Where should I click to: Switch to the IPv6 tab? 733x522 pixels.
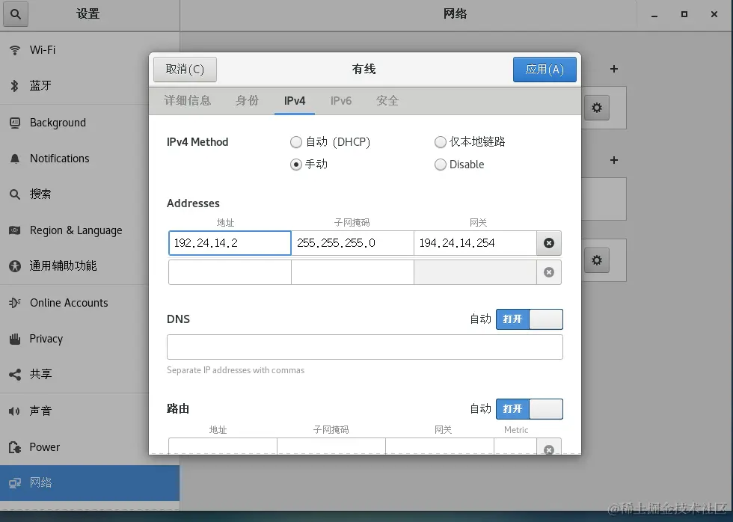[341, 101]
